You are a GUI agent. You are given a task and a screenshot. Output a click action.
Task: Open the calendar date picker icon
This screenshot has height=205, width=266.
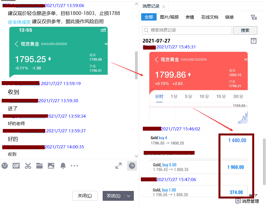pyautogui.click(x=253, y=41)
